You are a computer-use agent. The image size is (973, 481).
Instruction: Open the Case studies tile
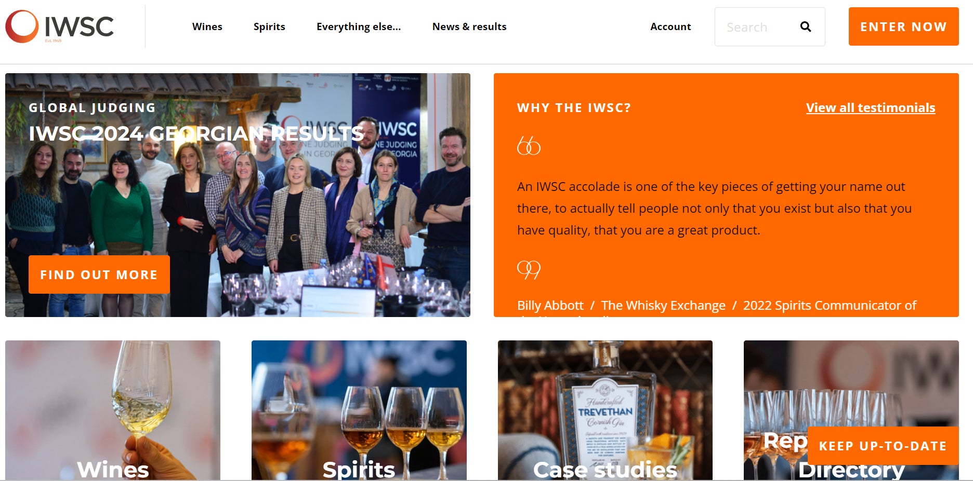(x=605, y=410)
